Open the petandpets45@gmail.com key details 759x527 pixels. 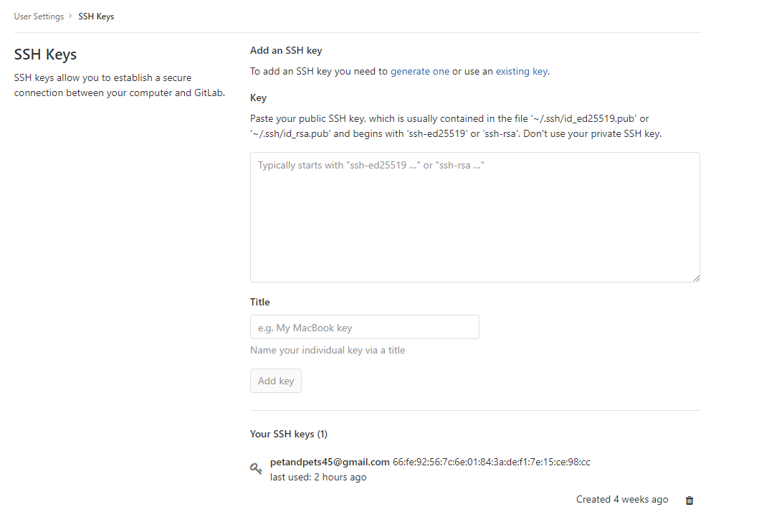point(330,462)
